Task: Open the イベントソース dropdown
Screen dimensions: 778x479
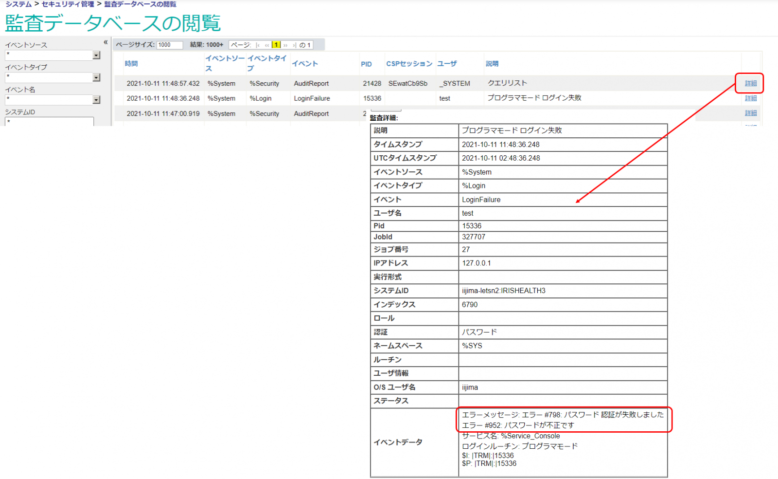Action: tap(96, 55)
